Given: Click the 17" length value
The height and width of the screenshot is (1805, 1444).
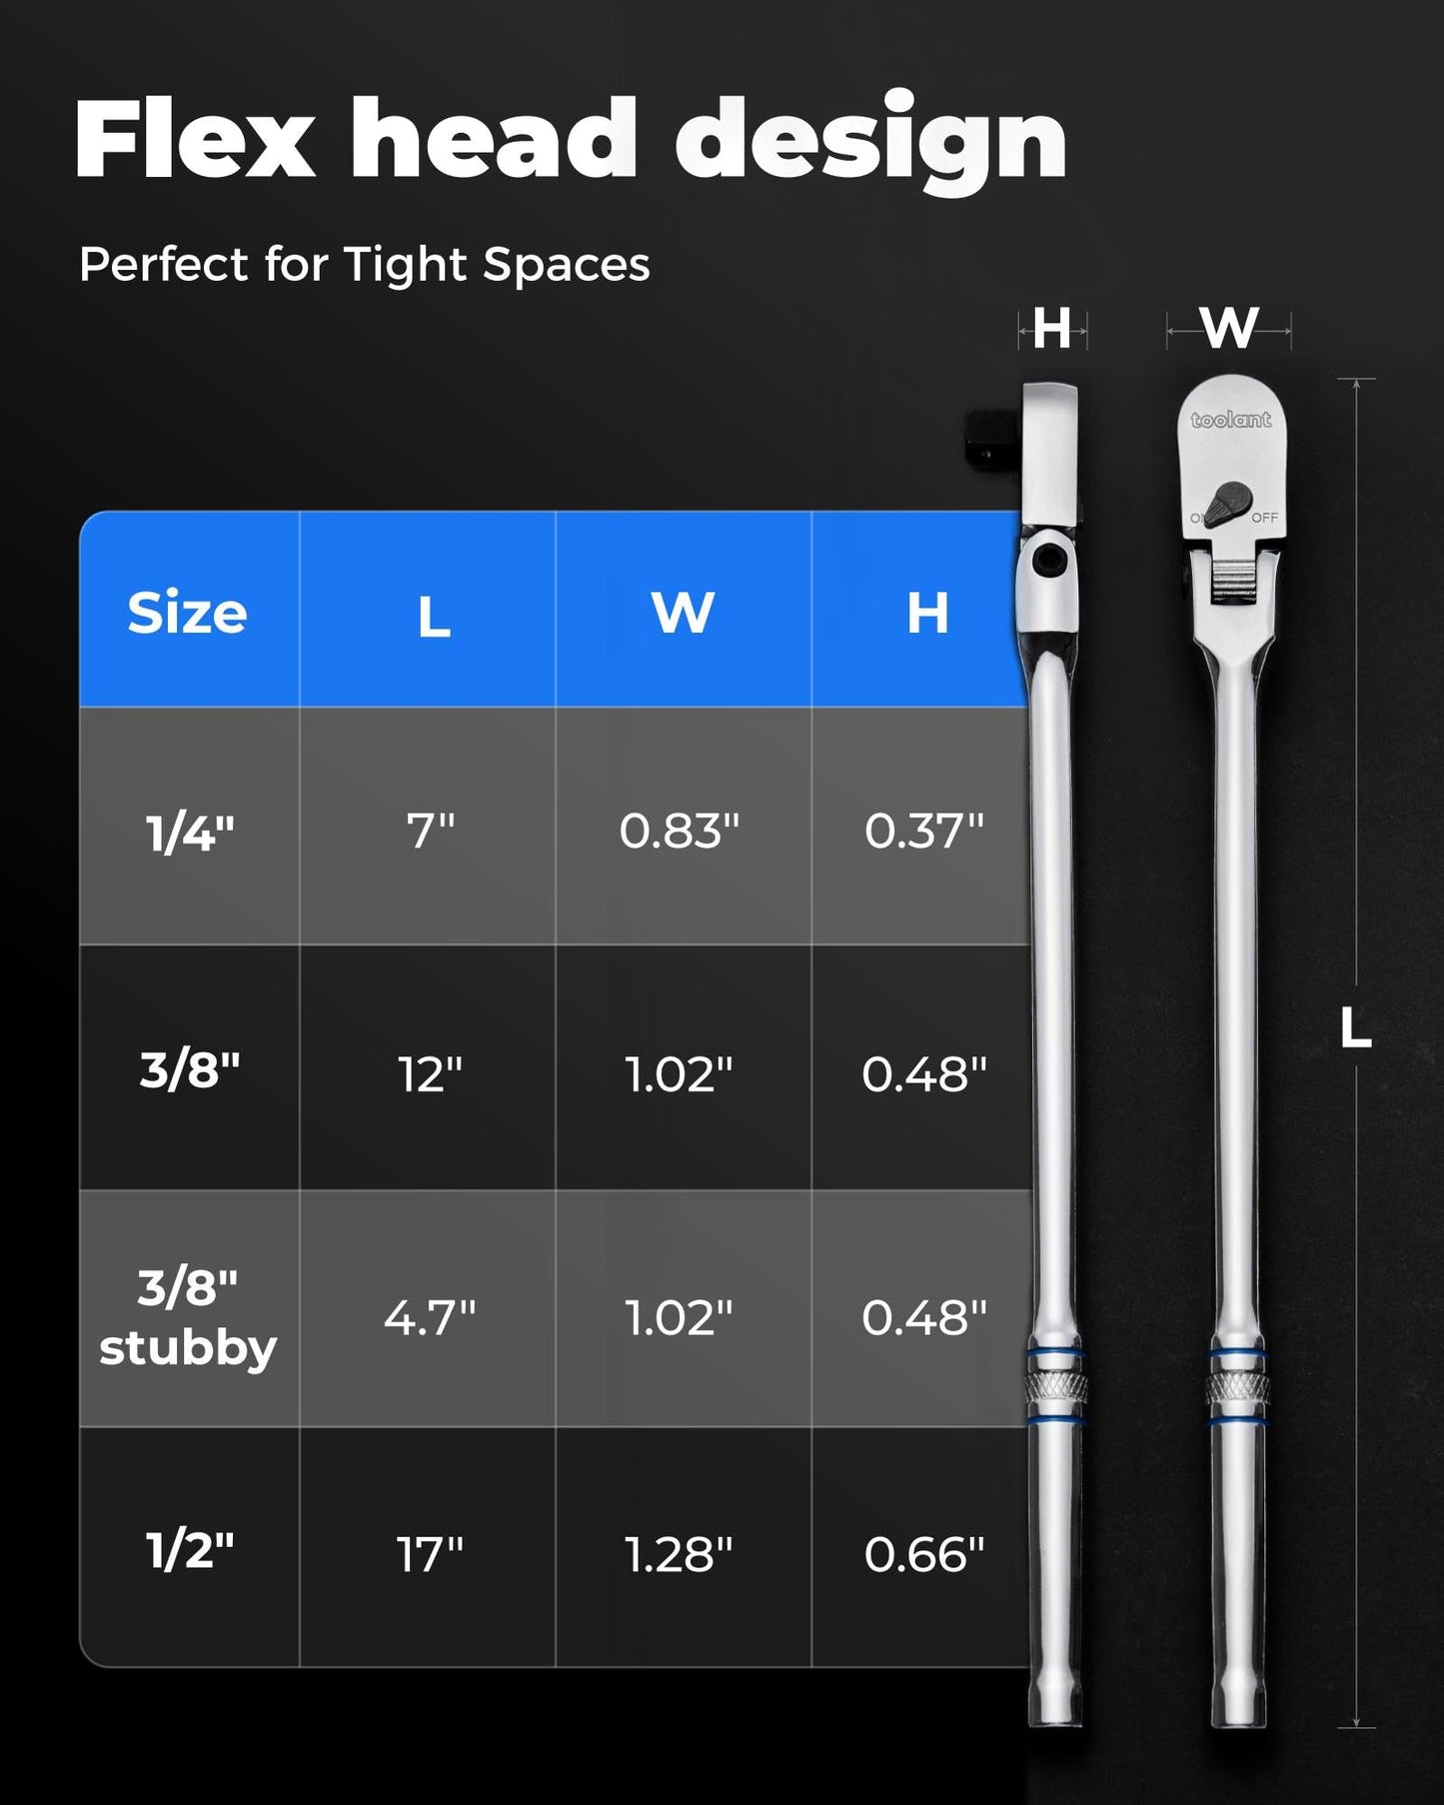Looking at the screenshot, I should pos(430,1555).
